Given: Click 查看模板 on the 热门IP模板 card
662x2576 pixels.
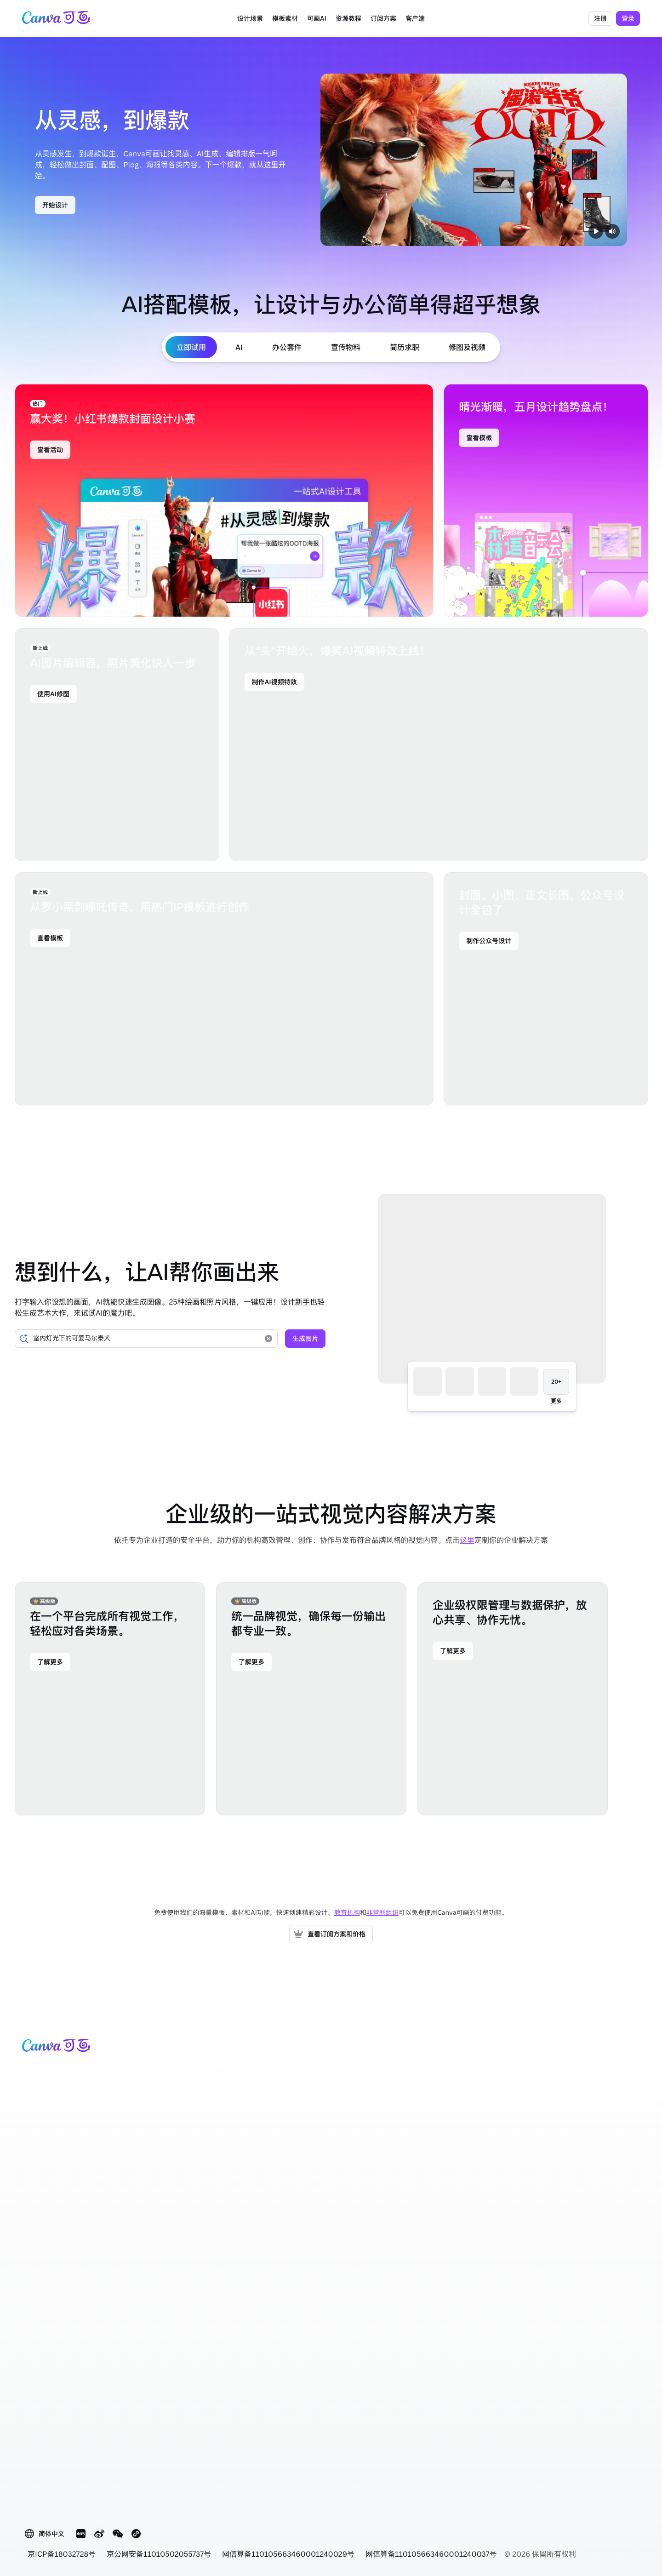Looking at the screenshot, I should tap(50, 938).
